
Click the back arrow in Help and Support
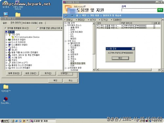click(66, 15)
